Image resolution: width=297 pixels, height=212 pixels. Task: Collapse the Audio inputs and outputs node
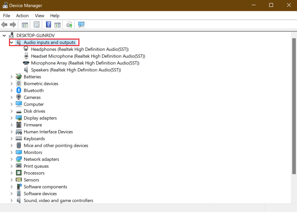point(11,42)
